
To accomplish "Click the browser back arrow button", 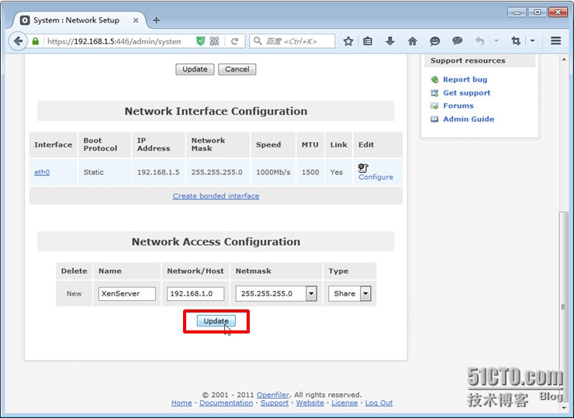I will [x=19, y=41].
